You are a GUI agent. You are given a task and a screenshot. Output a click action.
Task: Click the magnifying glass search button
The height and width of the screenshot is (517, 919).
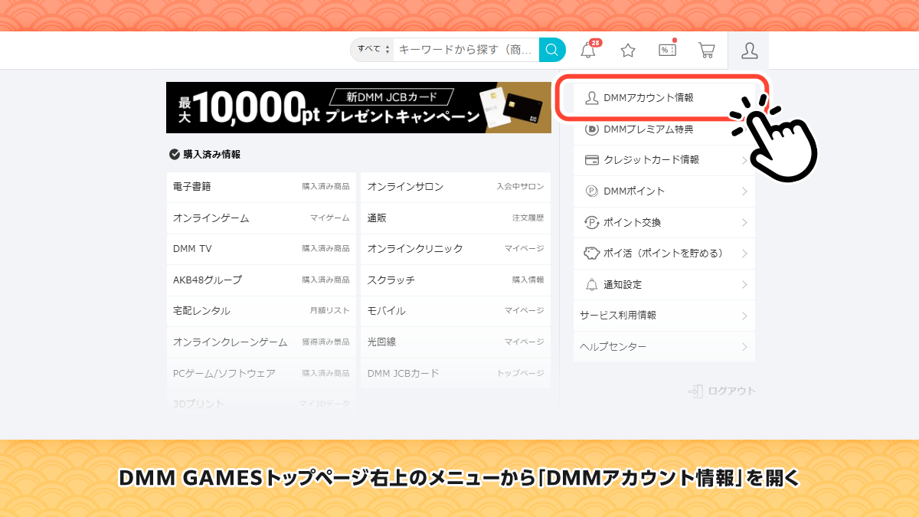pos(551,50)
